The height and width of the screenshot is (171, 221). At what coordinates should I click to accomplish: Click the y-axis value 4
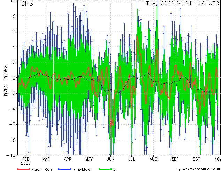click(x=14, y=47)
